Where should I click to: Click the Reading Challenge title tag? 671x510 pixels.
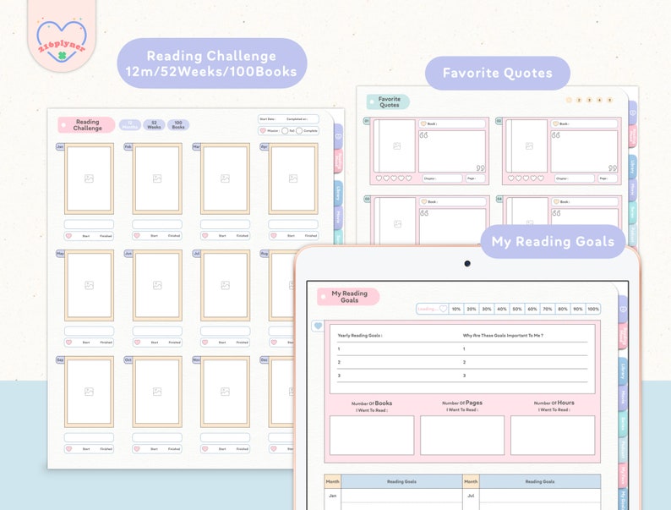[x=86, y=124]
